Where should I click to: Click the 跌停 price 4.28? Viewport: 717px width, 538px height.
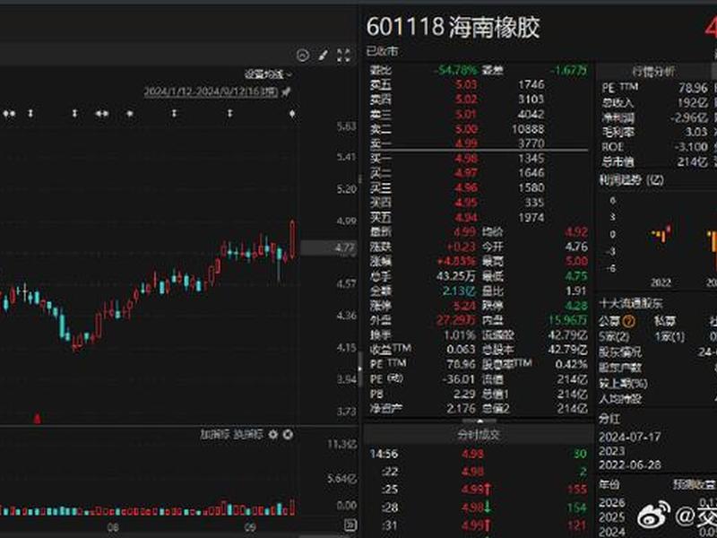[x=576, y=306]
